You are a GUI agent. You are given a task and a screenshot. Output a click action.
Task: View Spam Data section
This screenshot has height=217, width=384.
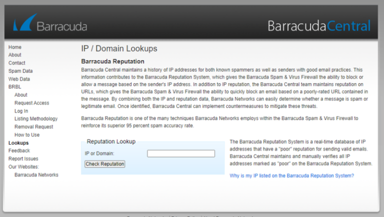pos(20,71)
